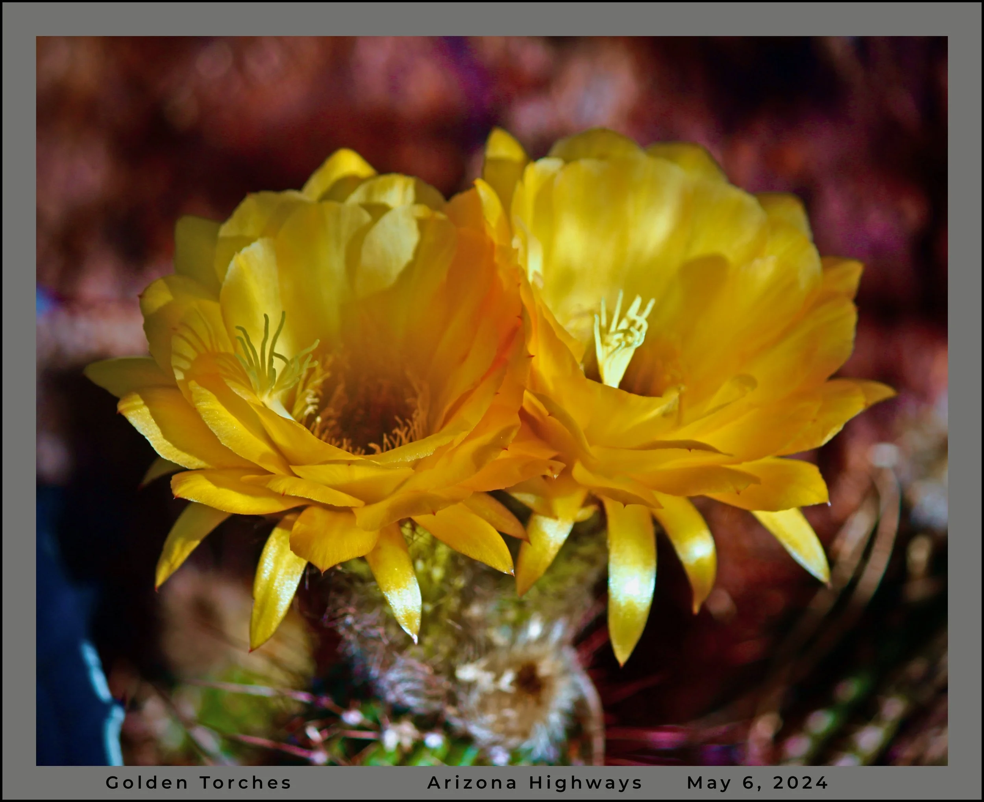Click the "May 6, 2024" date text

click(x=757, y=783)
